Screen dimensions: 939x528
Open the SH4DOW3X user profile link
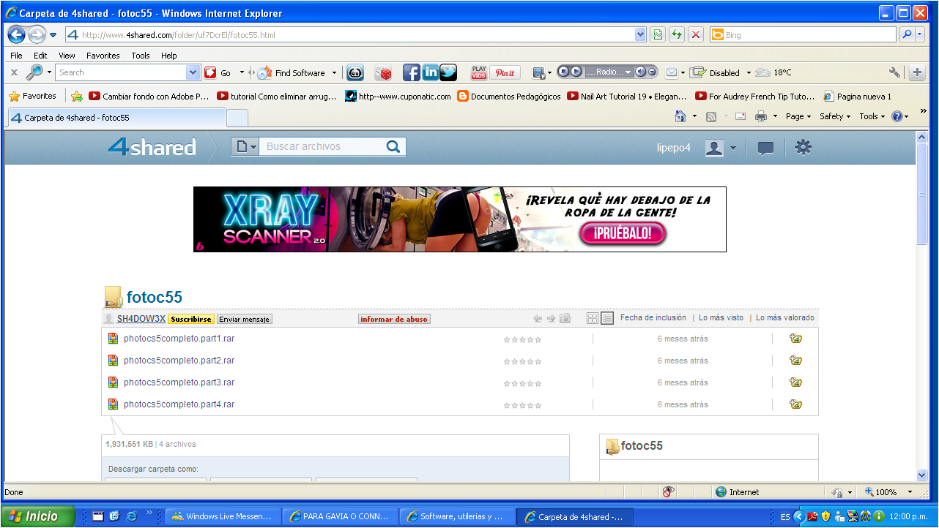[x=141, y=319]
